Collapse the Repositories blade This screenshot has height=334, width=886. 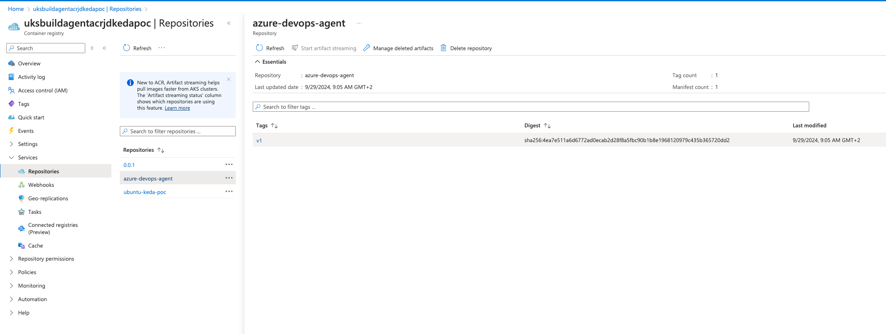click(x=229, y=23)
